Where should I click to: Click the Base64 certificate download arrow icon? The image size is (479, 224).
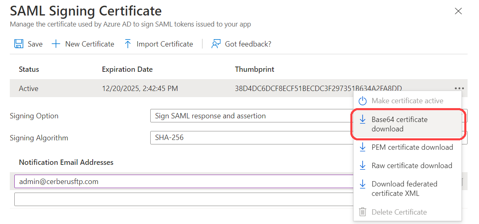[362, 120]
